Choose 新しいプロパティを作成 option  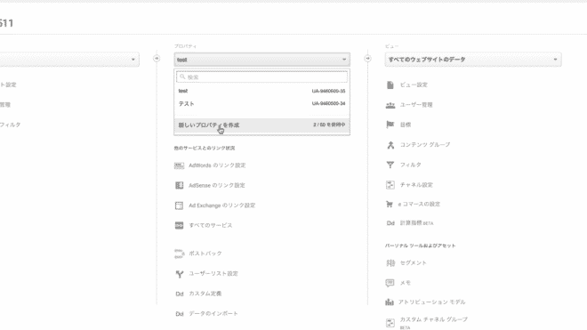(x=261, y=125)
